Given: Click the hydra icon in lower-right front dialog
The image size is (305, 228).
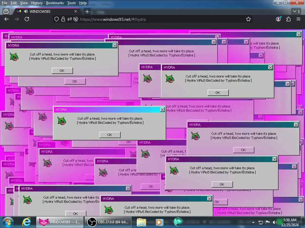Looking at the screenshot, I should coord(174,170).
